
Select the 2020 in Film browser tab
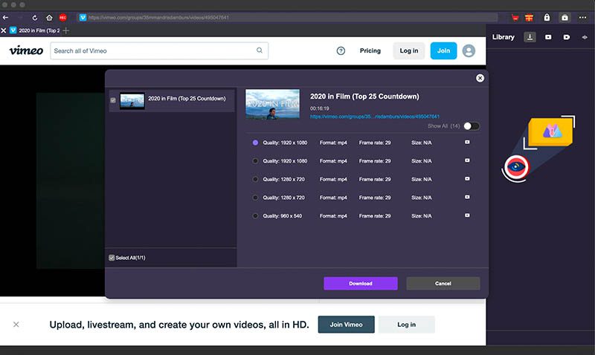35,30
